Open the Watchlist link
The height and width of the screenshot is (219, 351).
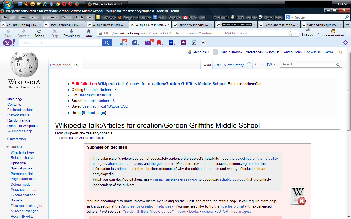pos(272,52)
